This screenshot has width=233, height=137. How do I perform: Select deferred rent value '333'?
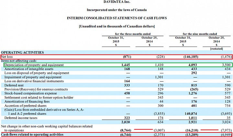click(127, 85)
